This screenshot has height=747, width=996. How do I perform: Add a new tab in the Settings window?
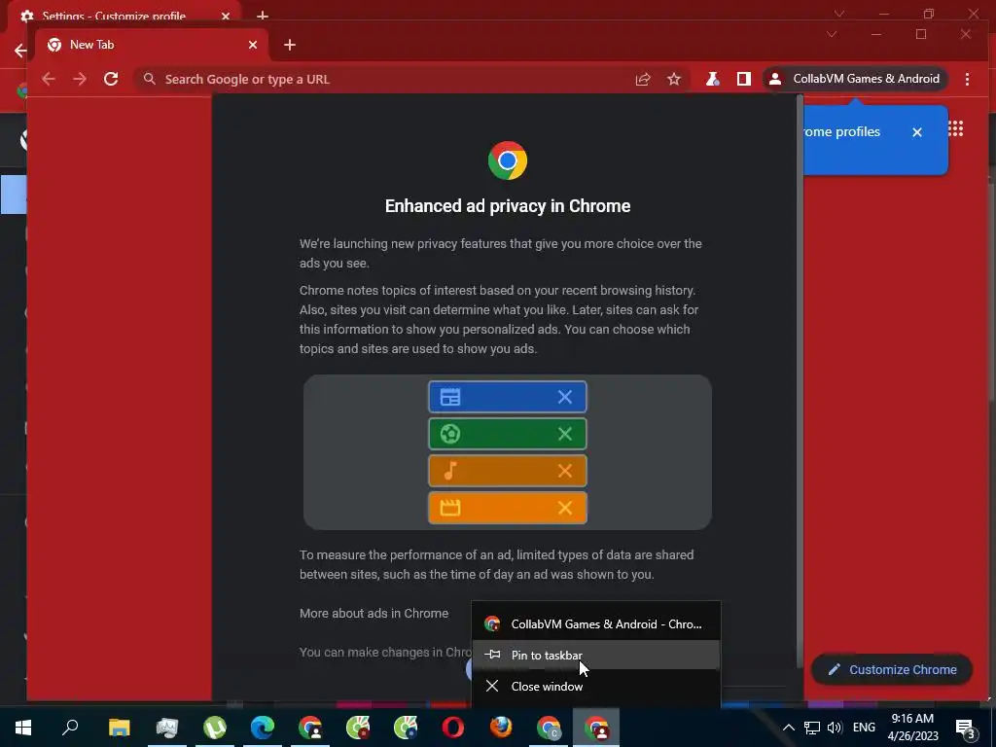pyautogui.click(x=263, y=16)
